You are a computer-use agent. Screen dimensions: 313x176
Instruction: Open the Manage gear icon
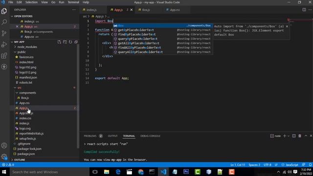point(4,156)
